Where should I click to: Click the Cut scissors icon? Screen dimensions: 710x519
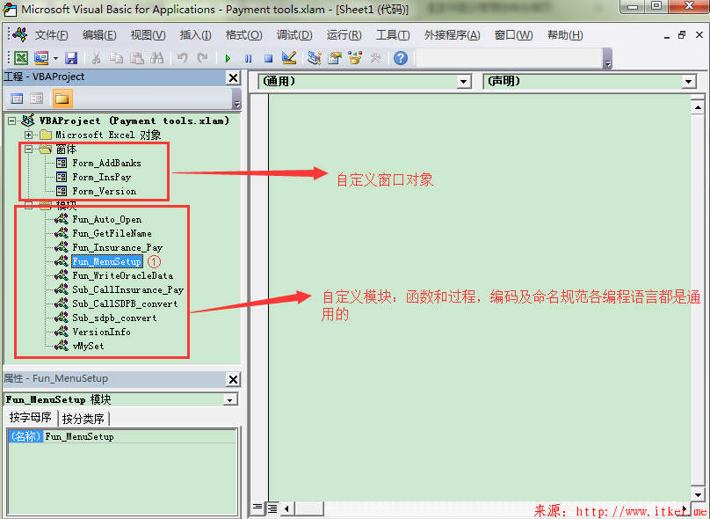96,58
